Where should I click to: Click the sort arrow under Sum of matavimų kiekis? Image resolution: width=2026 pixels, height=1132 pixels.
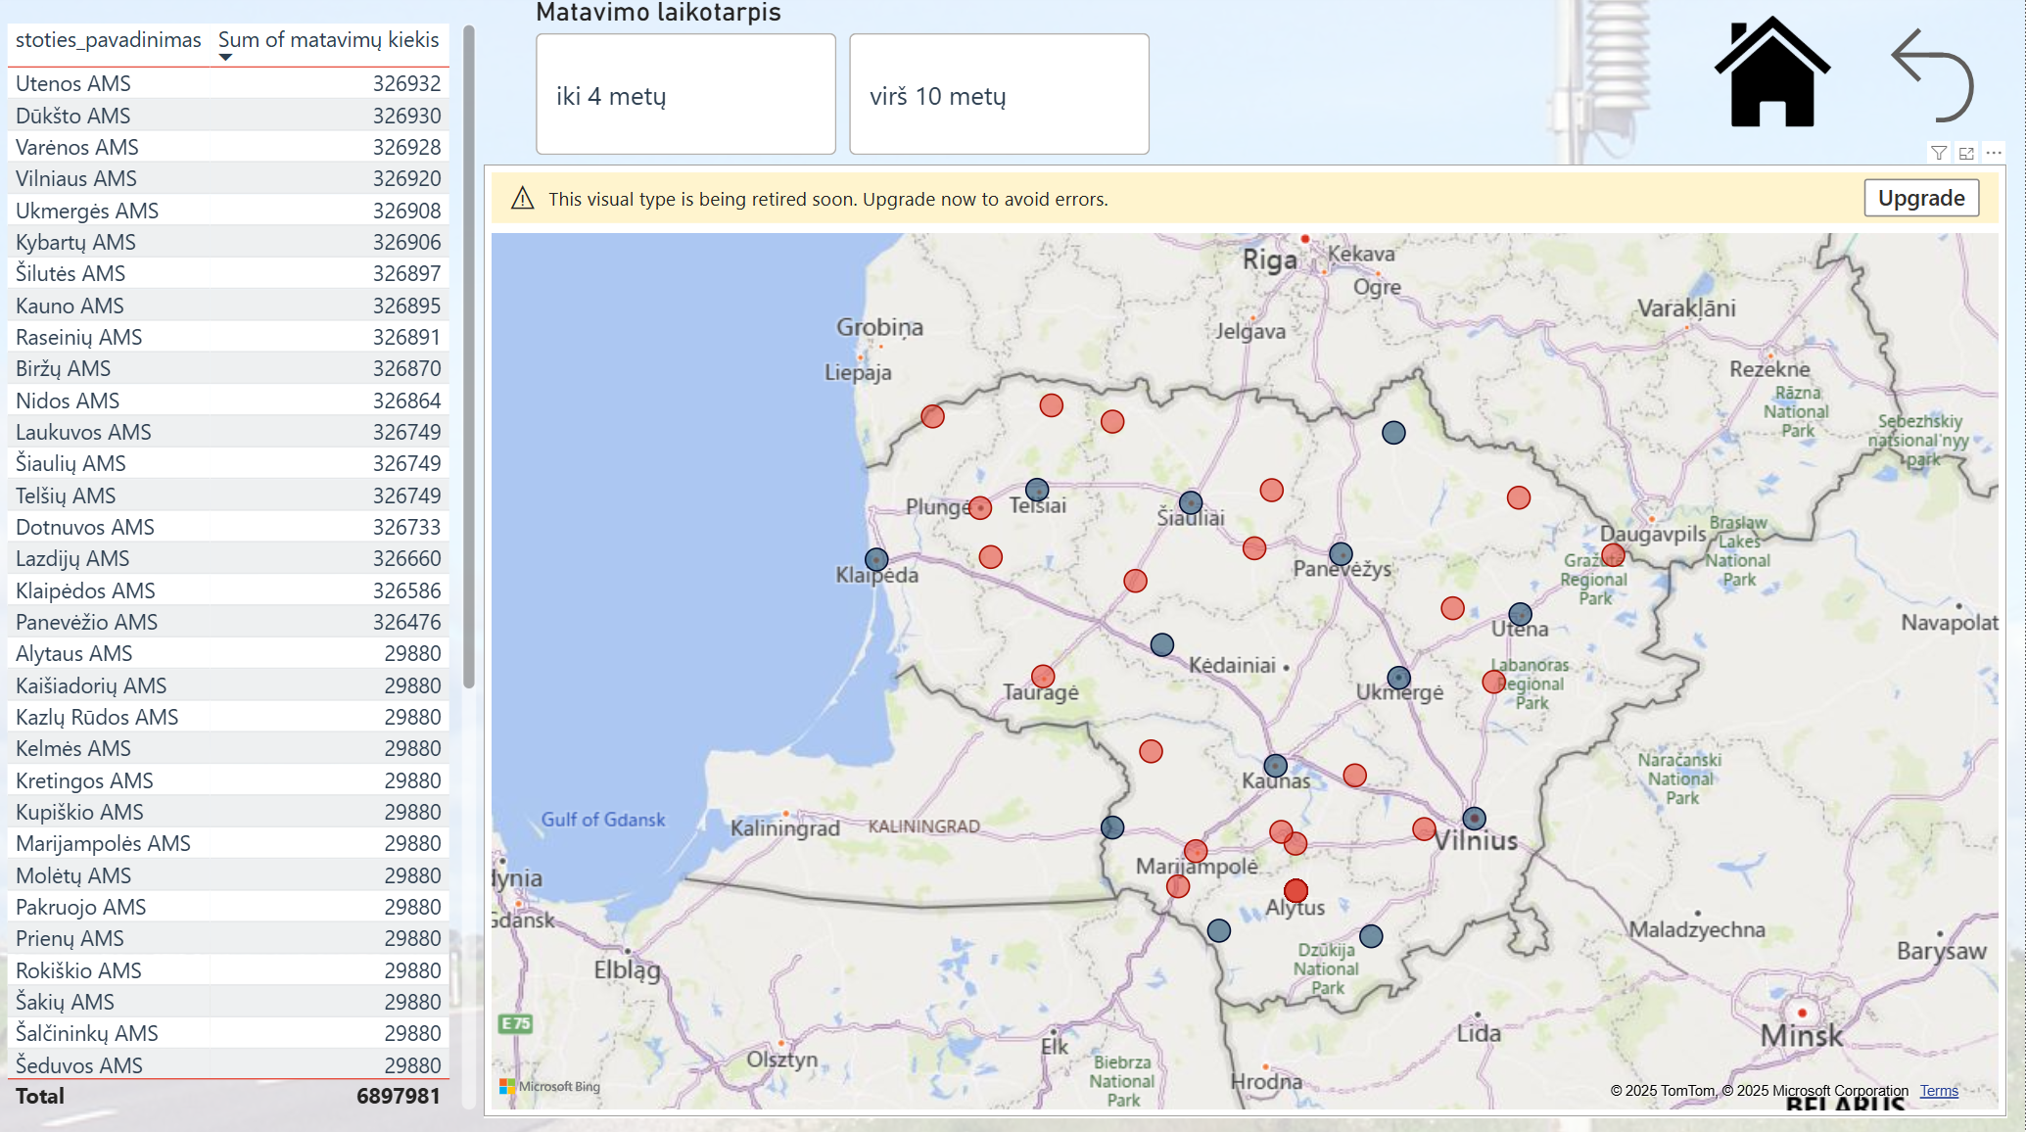click(x=225, y=57)
